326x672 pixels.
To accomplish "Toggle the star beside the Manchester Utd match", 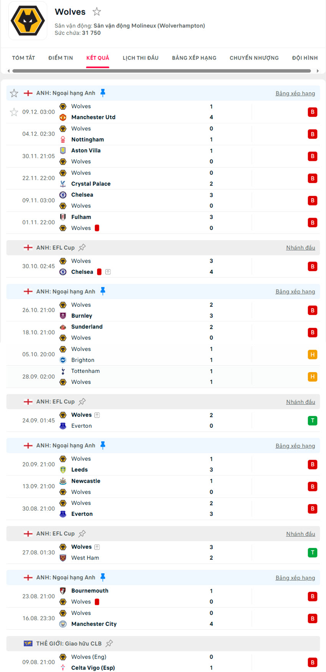I will click(14, 112).
